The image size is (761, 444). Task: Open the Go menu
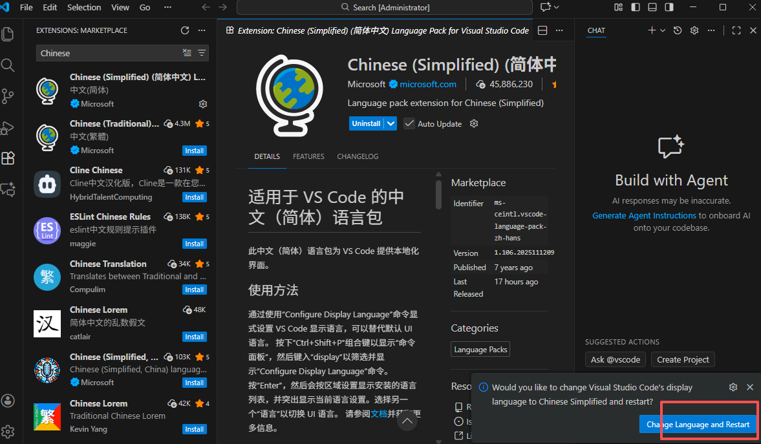click(x=145, y=7)
